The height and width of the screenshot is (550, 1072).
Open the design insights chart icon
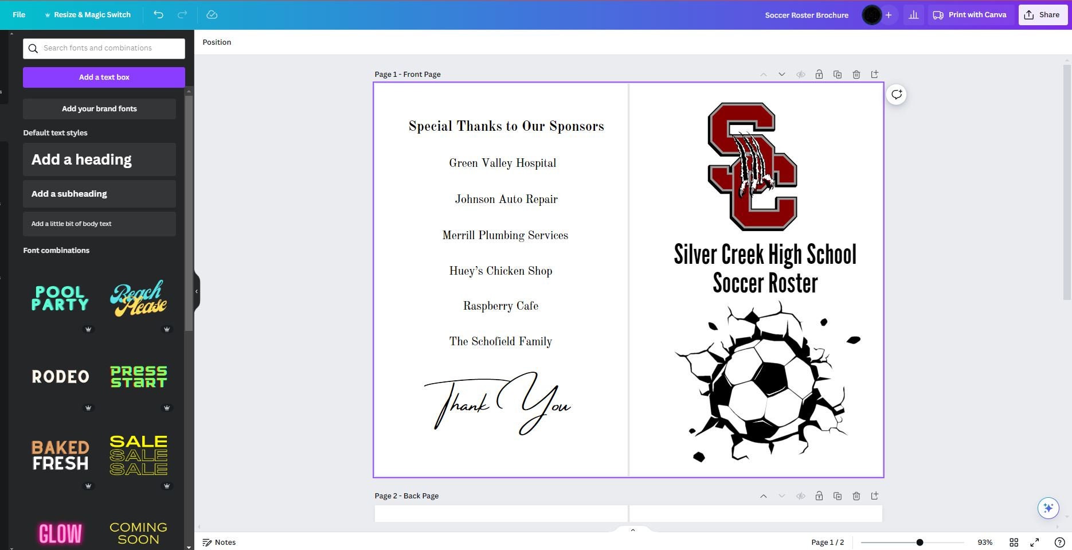914,14
